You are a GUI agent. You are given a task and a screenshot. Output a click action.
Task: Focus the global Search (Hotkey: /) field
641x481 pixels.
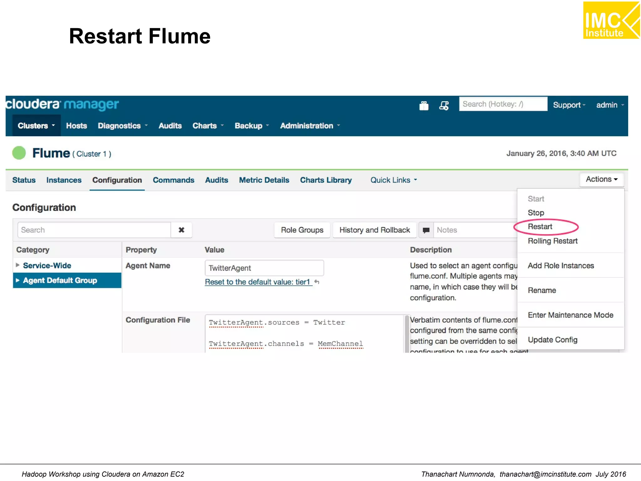[x=503, y=104]
